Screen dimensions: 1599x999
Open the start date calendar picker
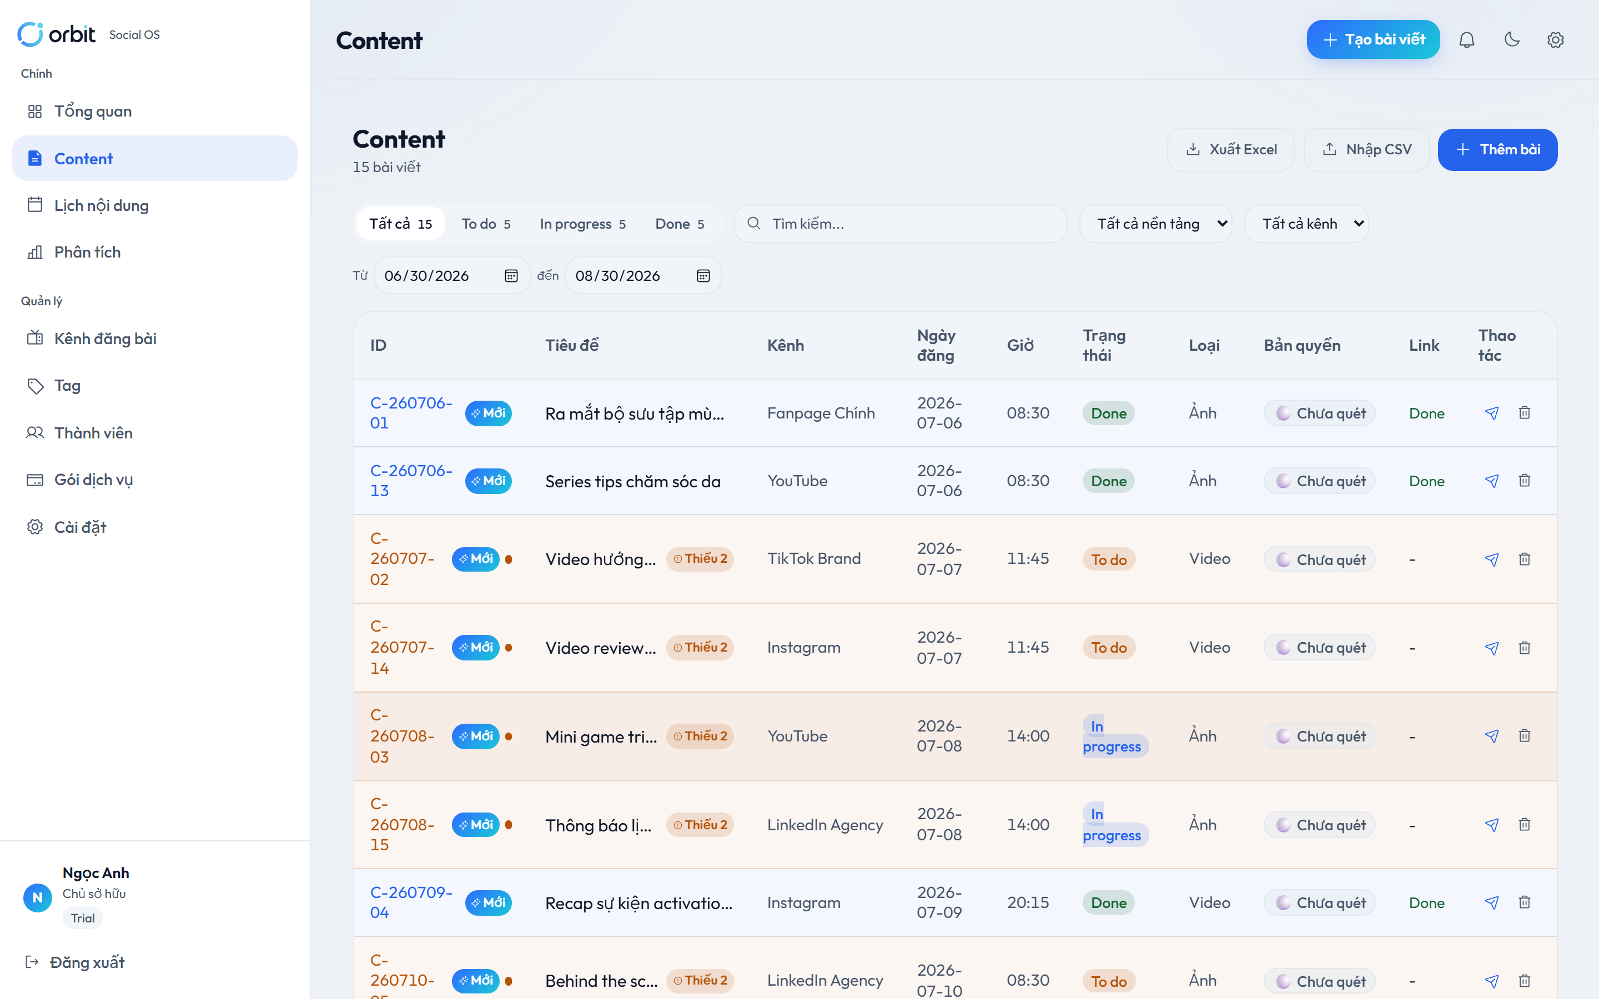511,275
